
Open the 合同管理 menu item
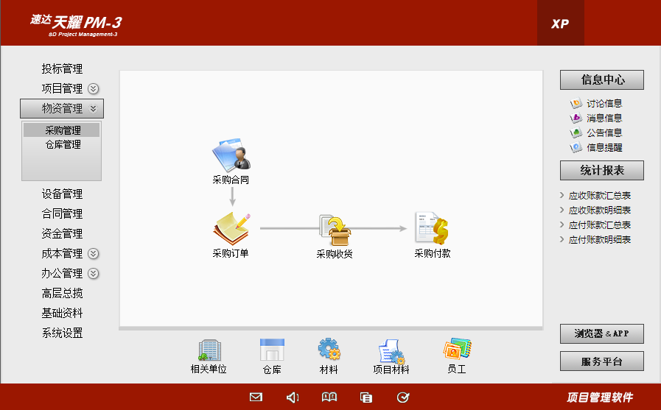pyautogui.click(x=62, y=214)
